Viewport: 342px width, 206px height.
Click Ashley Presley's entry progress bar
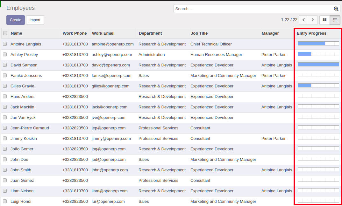[x=318, y=54]
